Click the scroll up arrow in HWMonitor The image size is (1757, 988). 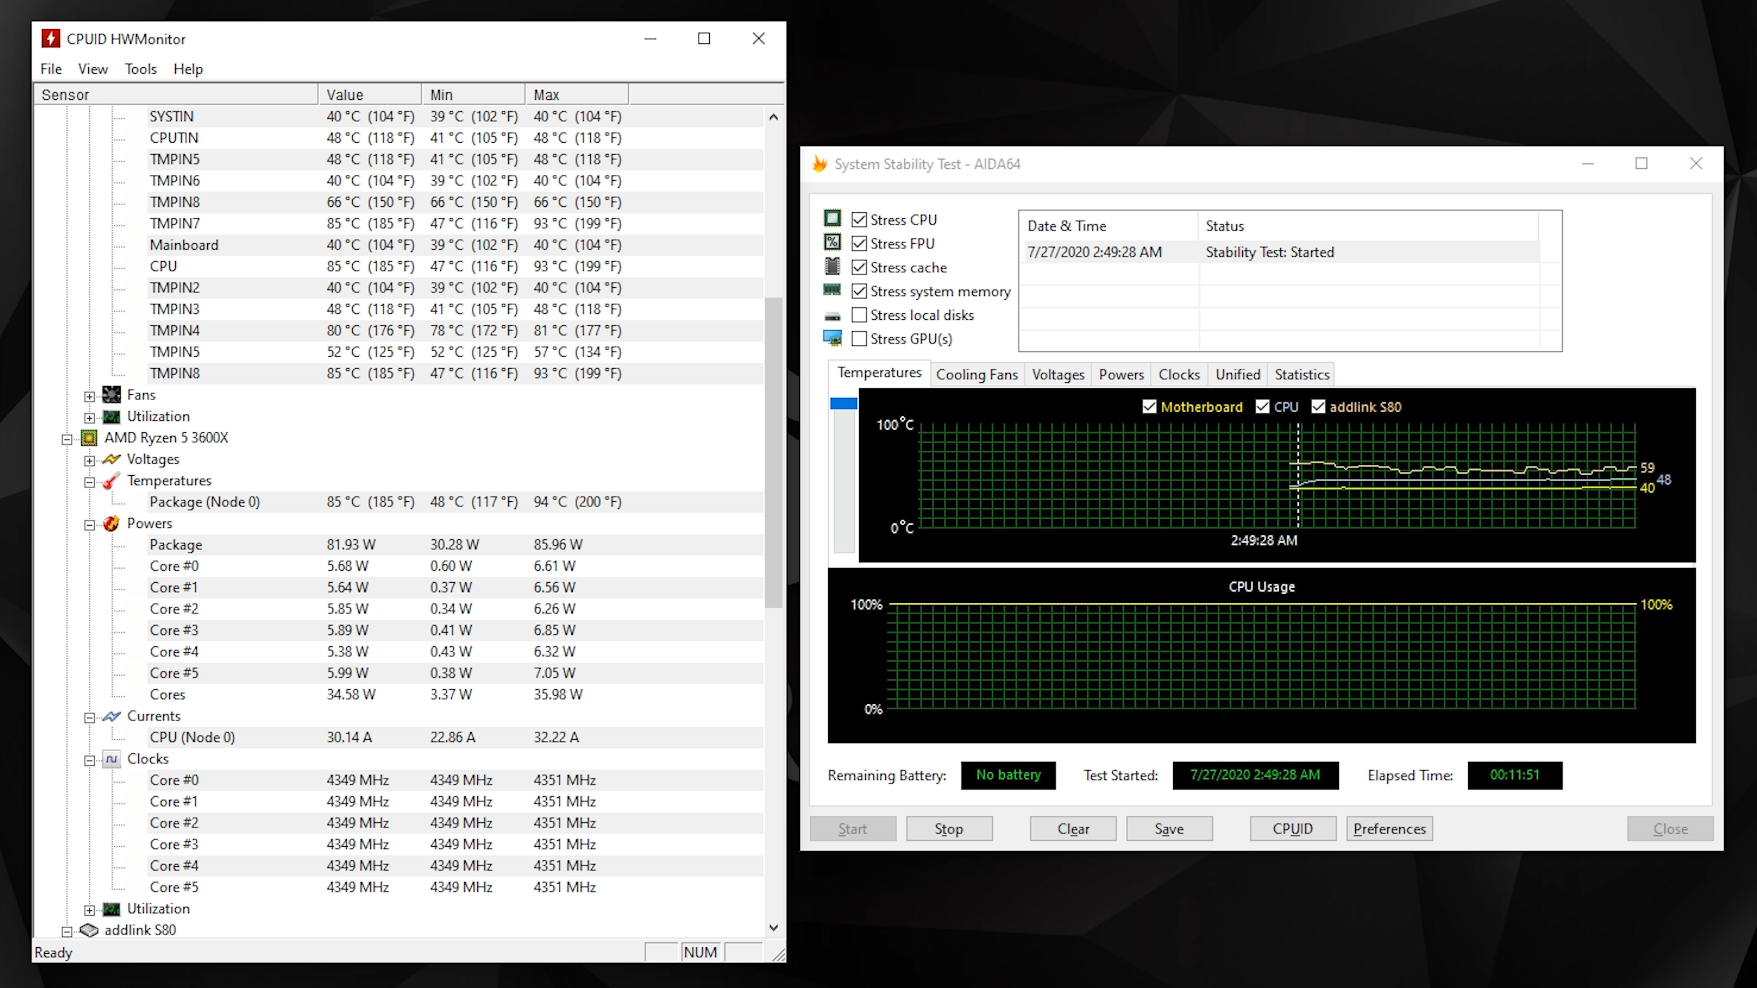(773, 117)
